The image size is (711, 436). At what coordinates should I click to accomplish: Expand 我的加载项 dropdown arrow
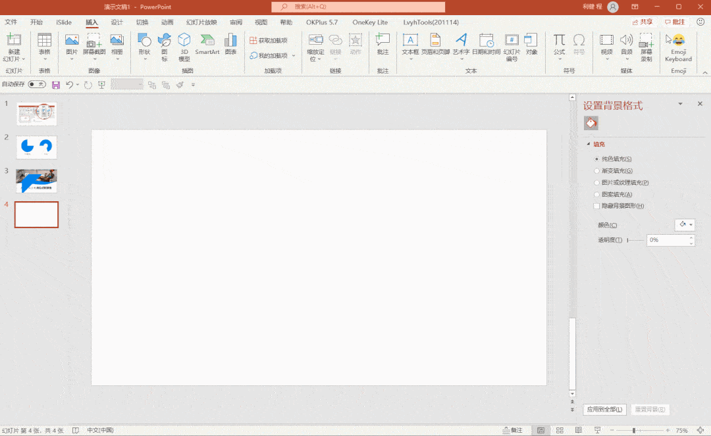294,56
